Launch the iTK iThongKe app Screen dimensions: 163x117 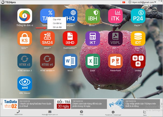[115, 16]
